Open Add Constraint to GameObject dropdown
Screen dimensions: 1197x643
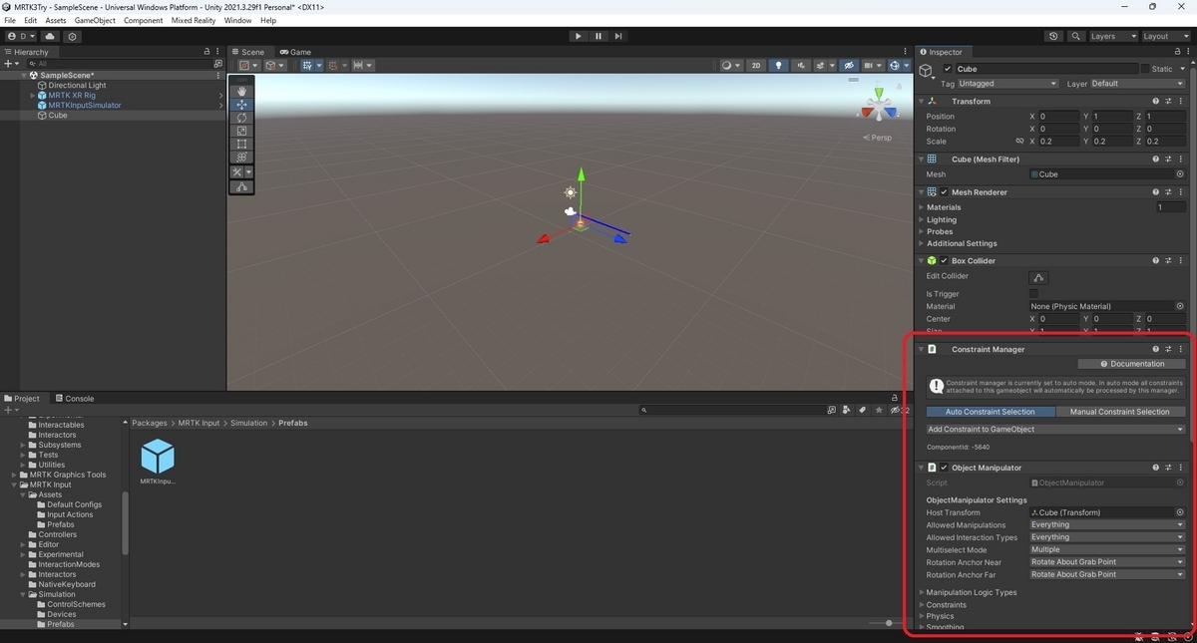pos(1055,430)
